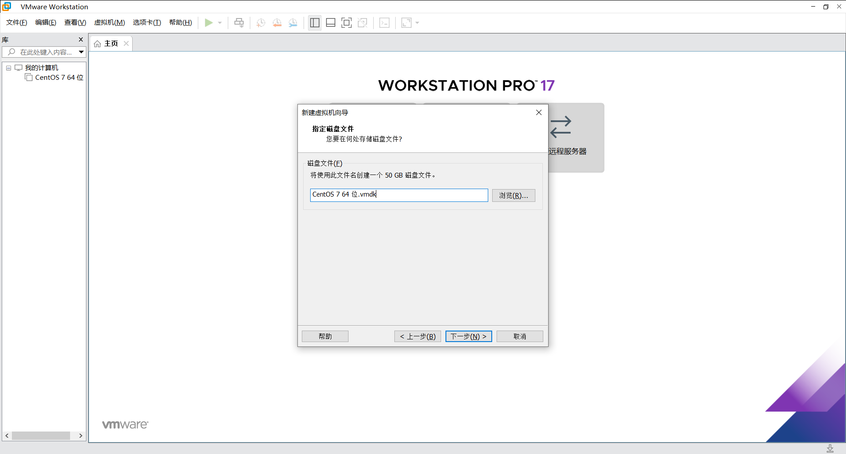
Task: Open the 编辑(E) menu
Action: 46,22
